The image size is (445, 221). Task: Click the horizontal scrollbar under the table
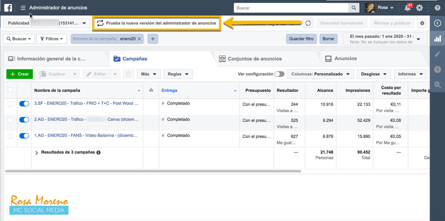pyautogui.click(x=153, y=171)
